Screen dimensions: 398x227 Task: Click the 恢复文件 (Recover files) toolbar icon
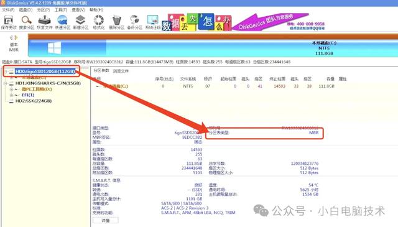coord(44,22)
